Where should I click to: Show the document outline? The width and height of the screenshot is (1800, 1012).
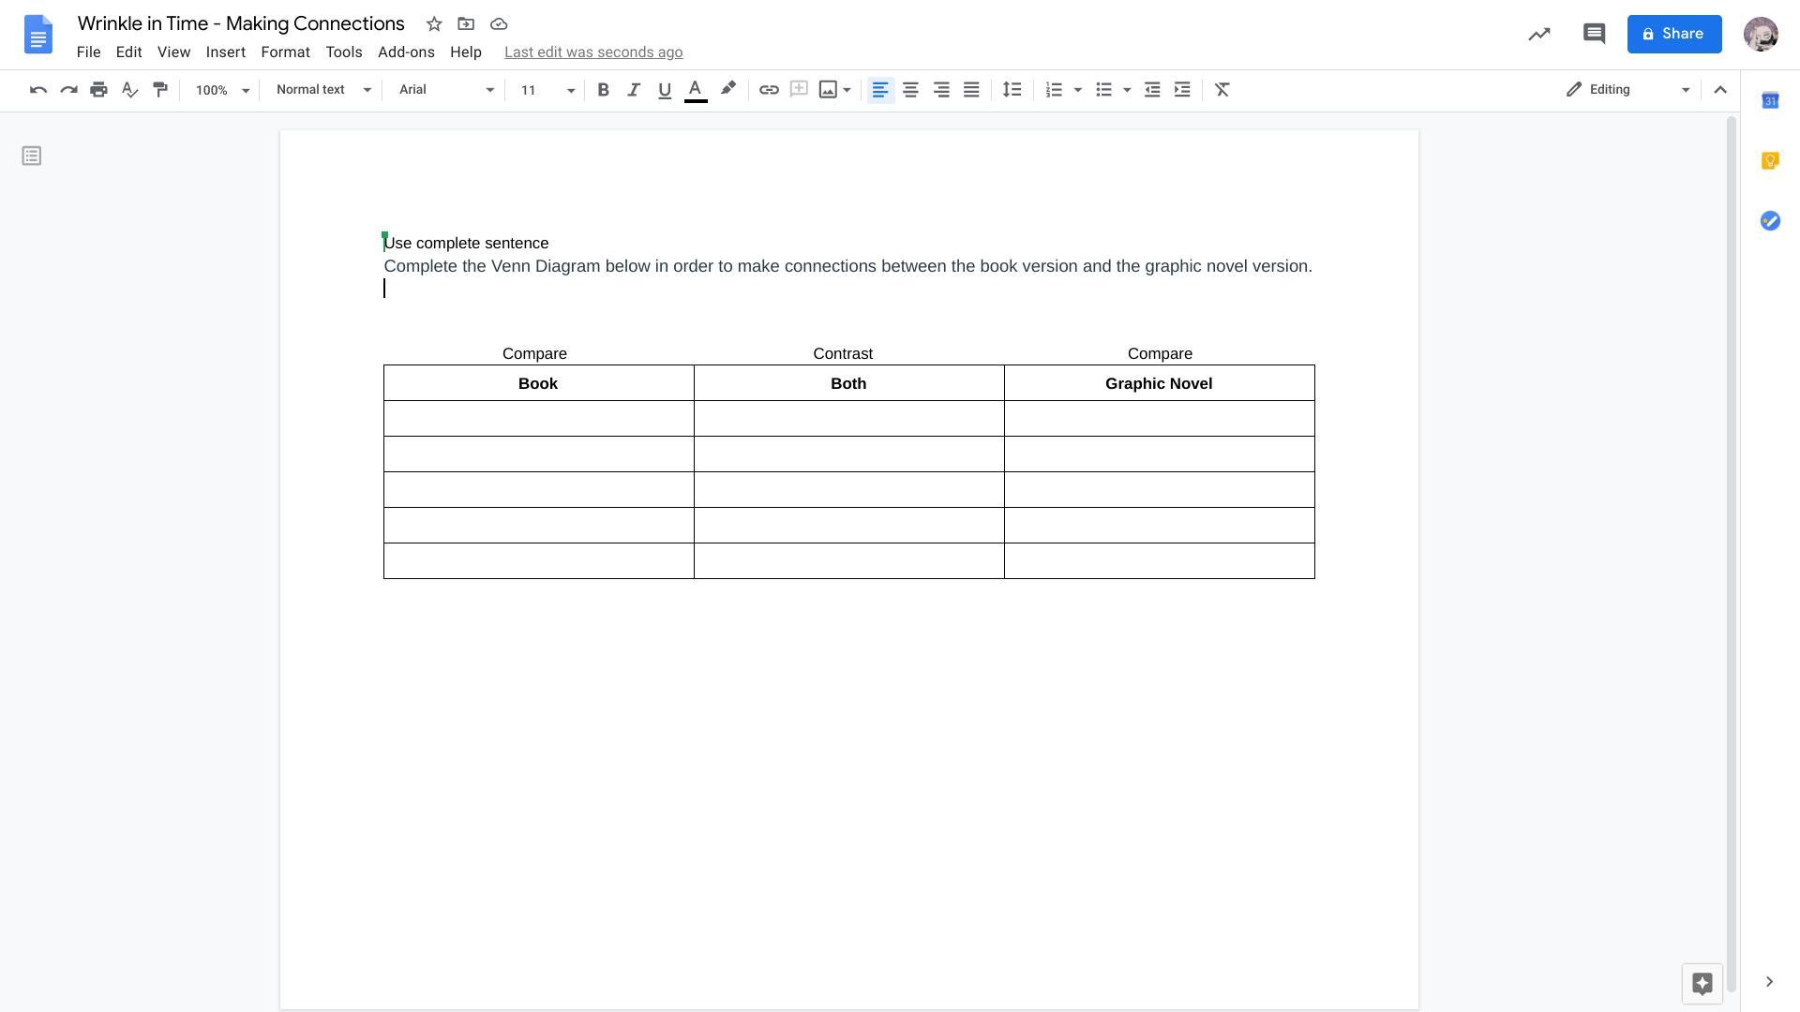pyautogui.click(x=32, y=156)
